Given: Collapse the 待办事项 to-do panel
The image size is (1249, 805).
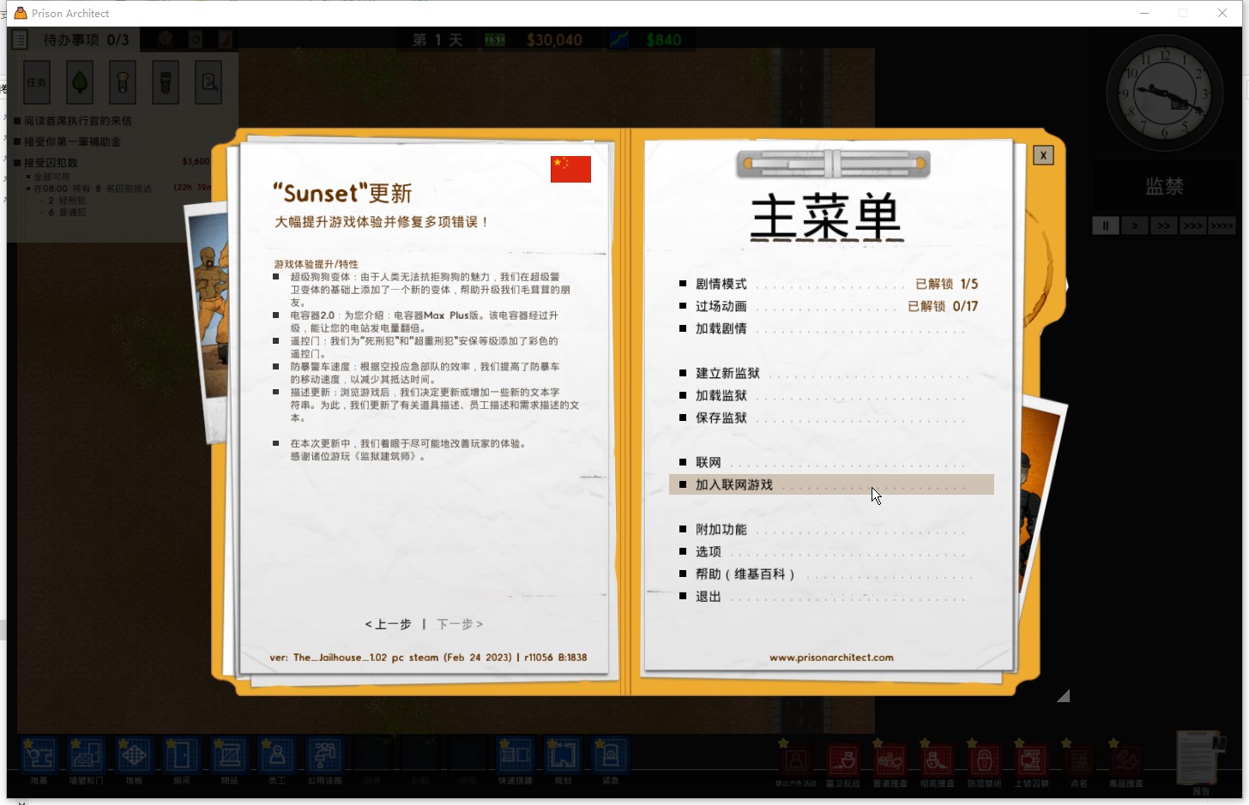Looking at the screenshot, I should 19,39.
